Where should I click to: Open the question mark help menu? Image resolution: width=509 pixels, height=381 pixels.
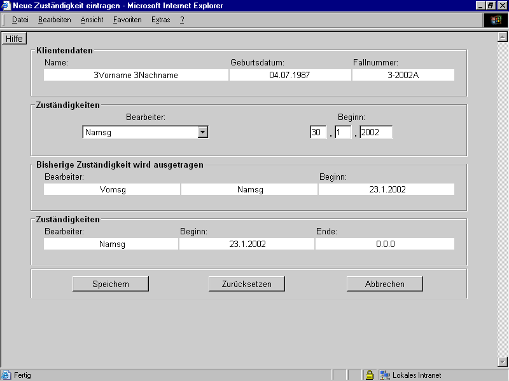point(182,20)
